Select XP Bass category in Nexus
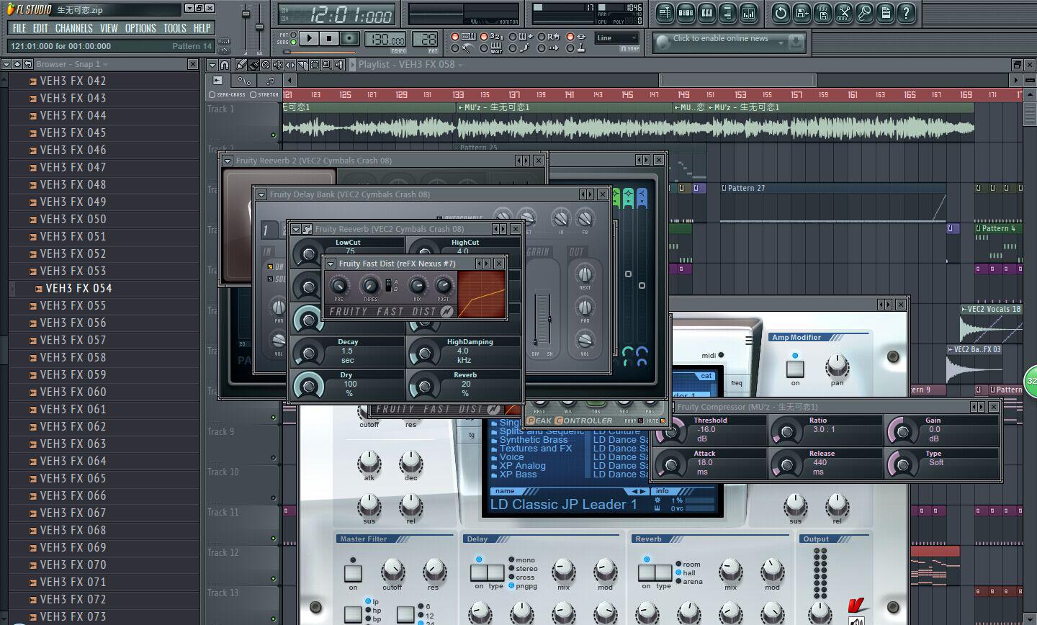The height and width of the screenshot is (625, 1037). 518,474
